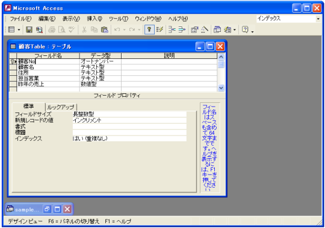Click the フィールドサイズ value 長整数型
The image size is (325, 228).
[129, 114]
